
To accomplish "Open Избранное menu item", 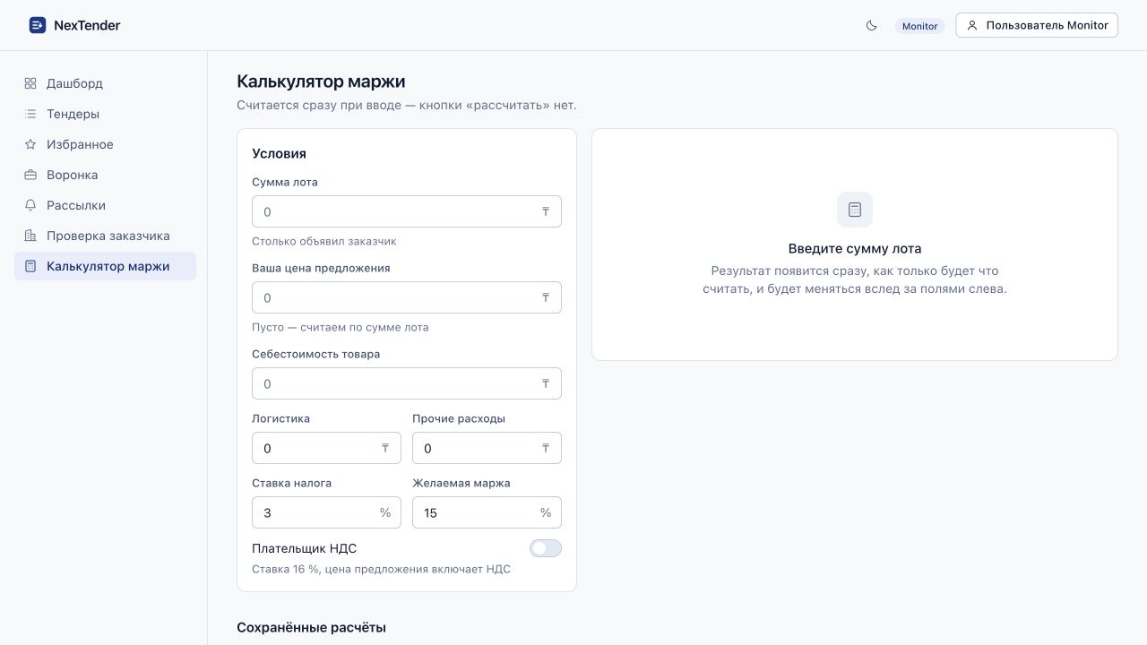I will pyautogui.click(x=105, y=144).
